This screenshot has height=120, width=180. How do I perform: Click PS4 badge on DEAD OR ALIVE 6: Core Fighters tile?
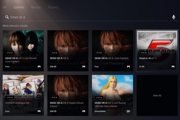point(99,53)
